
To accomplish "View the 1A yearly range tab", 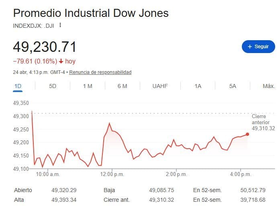I will tap(198, 86).
